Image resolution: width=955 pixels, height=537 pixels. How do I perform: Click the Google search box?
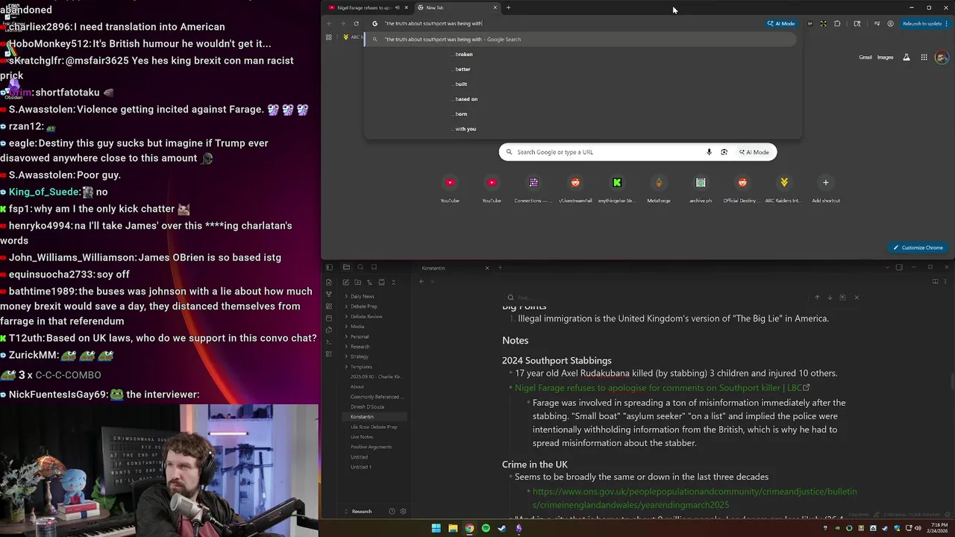pyautogui.click(x=638, y=152)
